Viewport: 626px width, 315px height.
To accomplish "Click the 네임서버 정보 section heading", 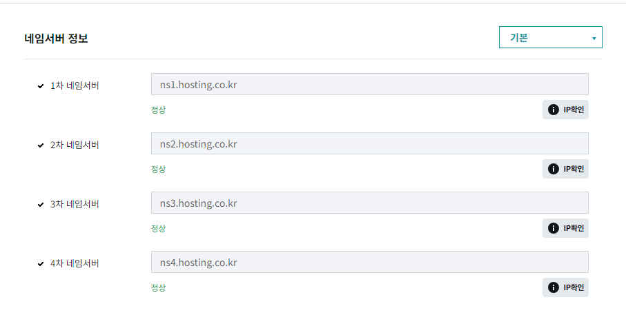I will point(56,39).
